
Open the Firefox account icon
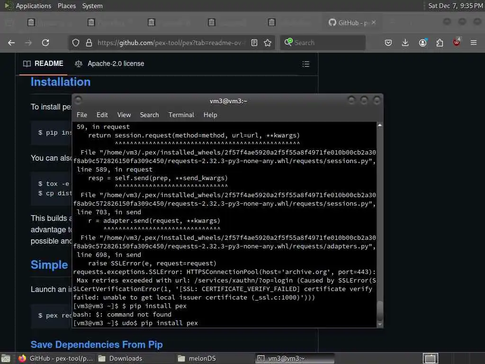(x=423, y=43)
